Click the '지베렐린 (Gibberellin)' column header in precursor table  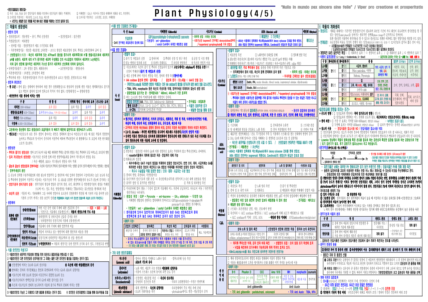point(169,32)
